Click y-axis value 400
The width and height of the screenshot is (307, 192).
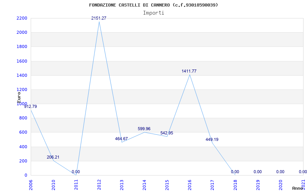pos(23,147)
